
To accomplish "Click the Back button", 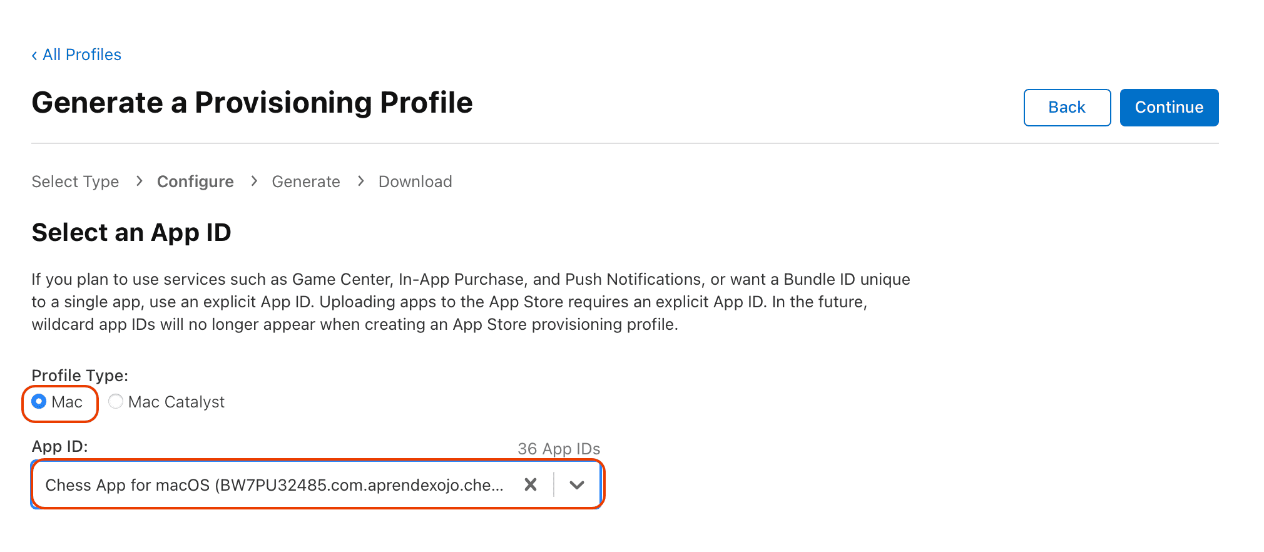I will (1067, 107).
